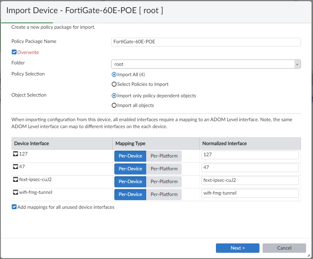The width and height of the screenshot is (313, 259).
Task: Click the device interface name fext-ipsec-cuJ2
Action: [x=35, y=179]
